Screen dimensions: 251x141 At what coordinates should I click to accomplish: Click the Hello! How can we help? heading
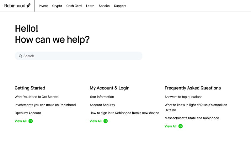(x=52, y=34)
